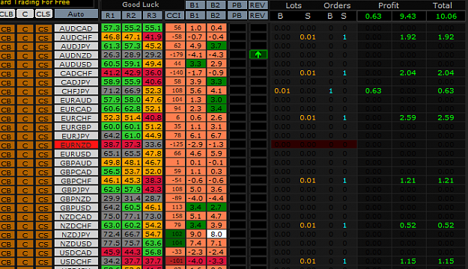Viewport: 468px width, 269px height.
Task: Open the AUDJPY symbol button
Action: pos(76,46)
